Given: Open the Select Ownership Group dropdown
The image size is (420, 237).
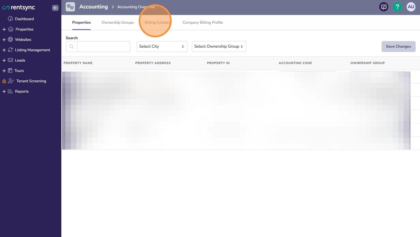Looking at the screenshot, I should pyautogui.click(x=219, y=47).
